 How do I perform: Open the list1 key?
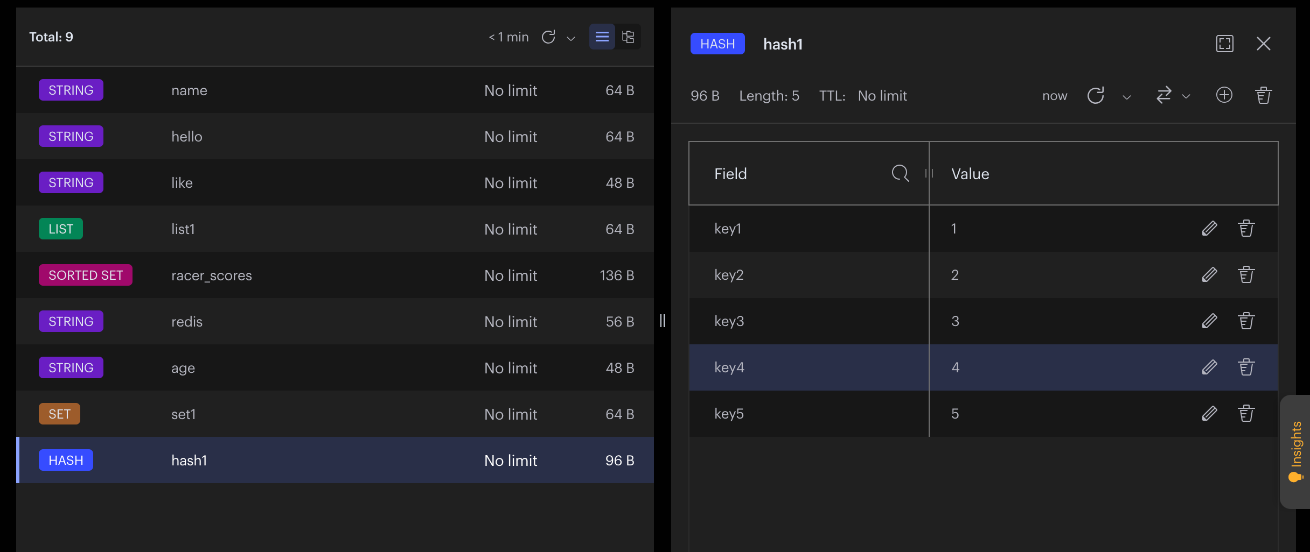coord(335,229)
